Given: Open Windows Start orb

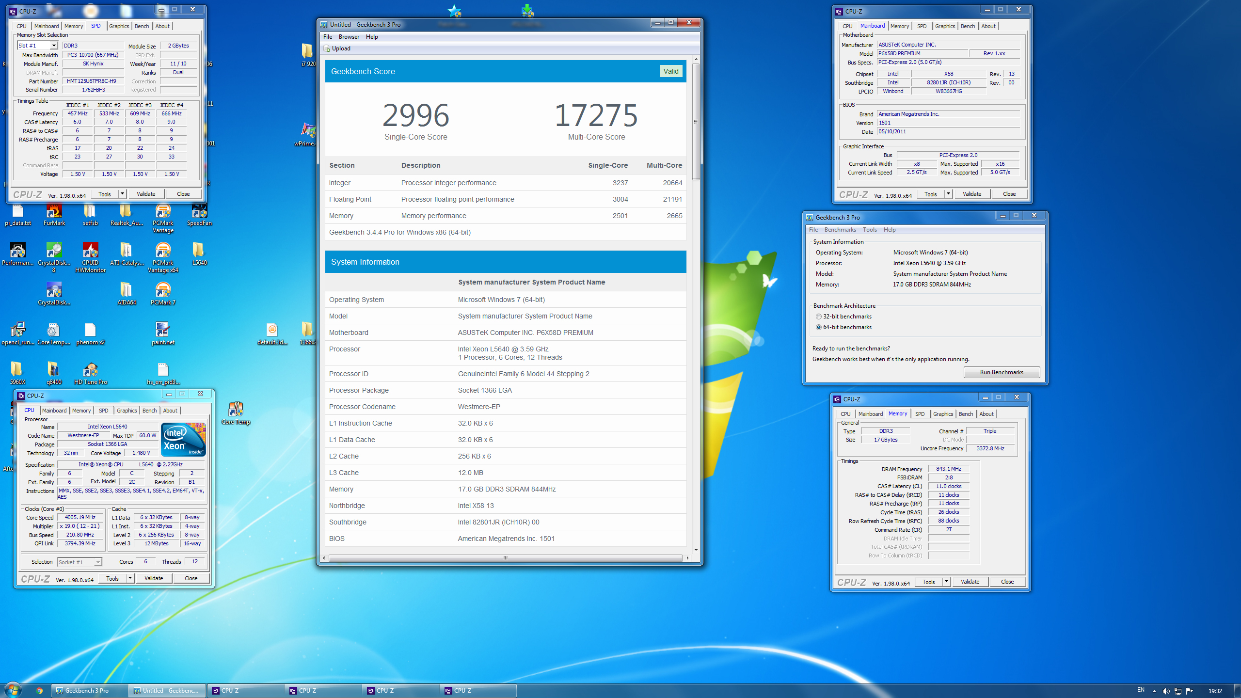Looking at the screenshot, I should [12, 690].
